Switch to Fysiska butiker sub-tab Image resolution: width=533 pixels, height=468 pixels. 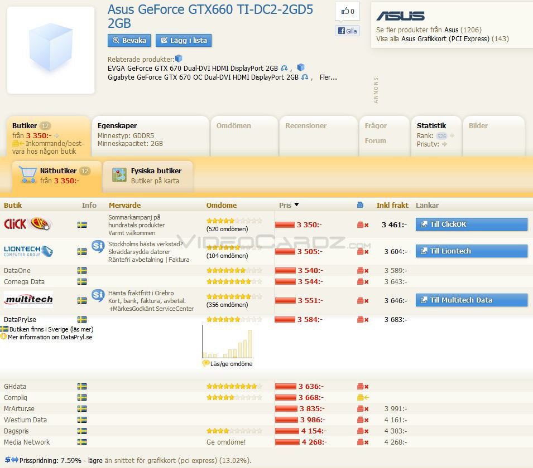(148, 177)
